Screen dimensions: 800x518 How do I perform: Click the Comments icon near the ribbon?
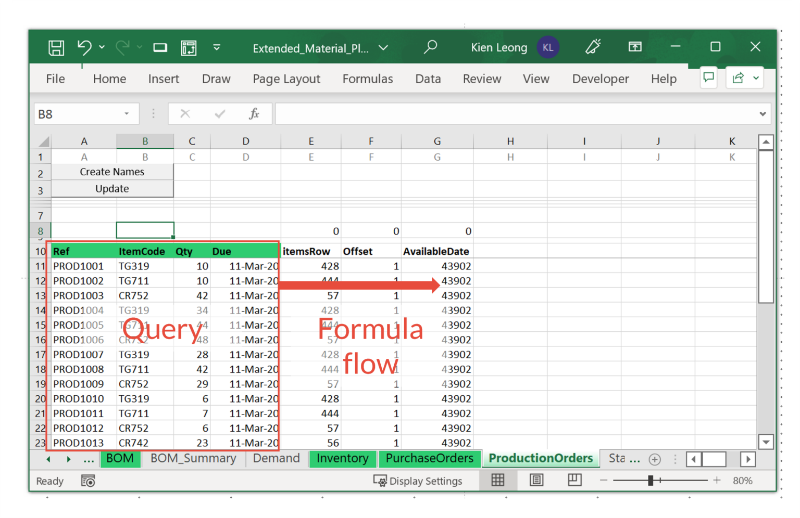coord(708,78)
